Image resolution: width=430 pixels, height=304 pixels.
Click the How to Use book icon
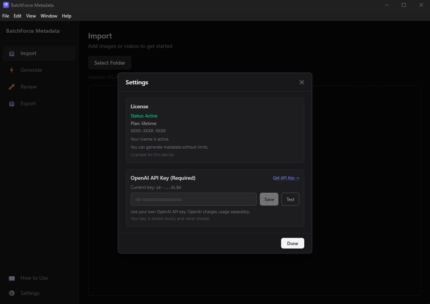coord(11,278)
